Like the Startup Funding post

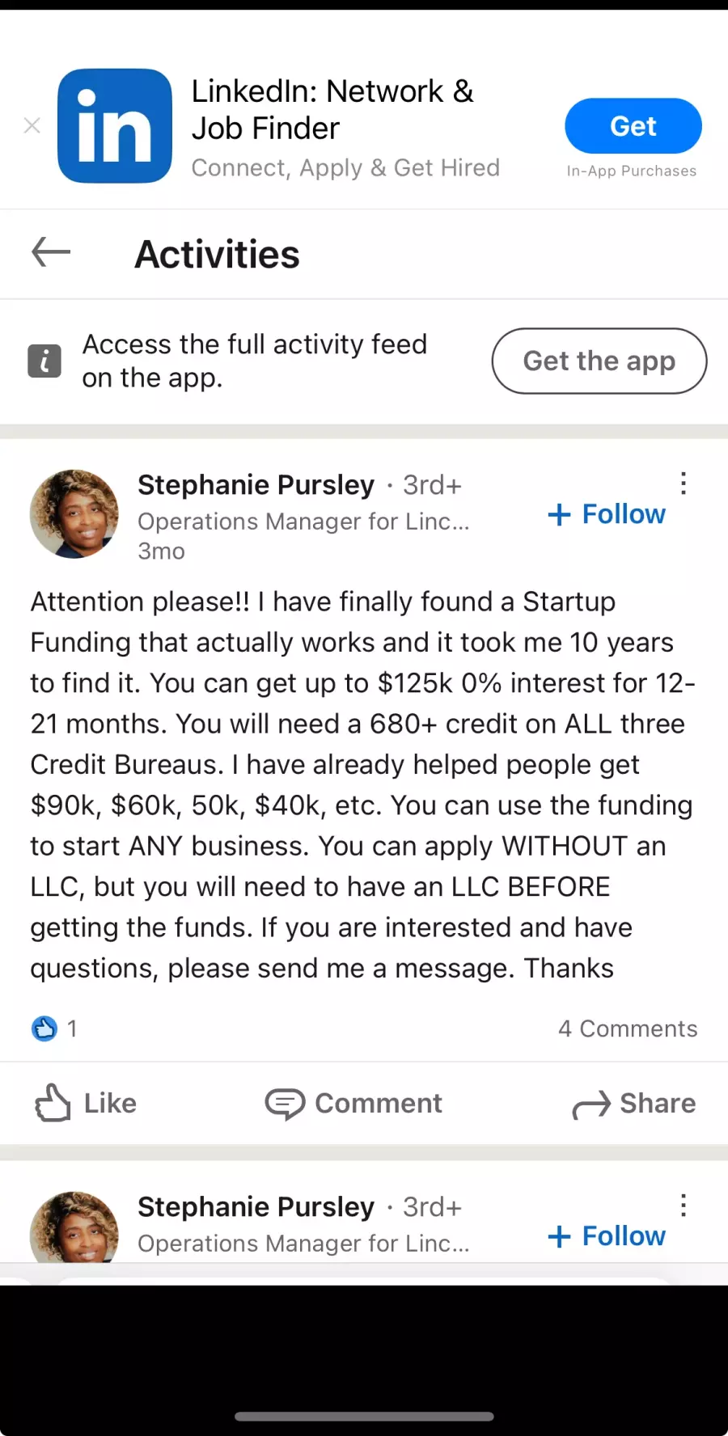86,1103
